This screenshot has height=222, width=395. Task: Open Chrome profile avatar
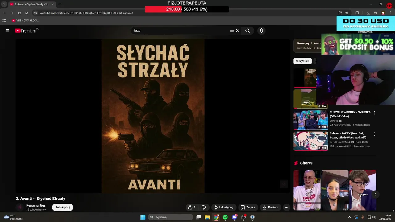point(383,13)
